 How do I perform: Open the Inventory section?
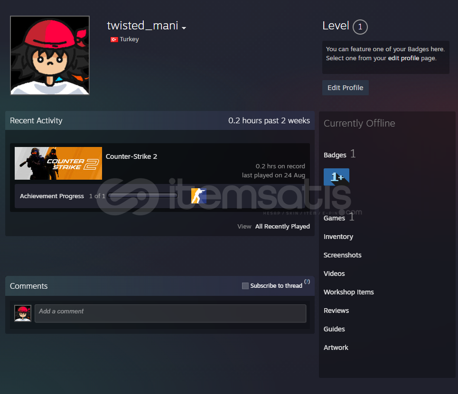tap(338, 237)
